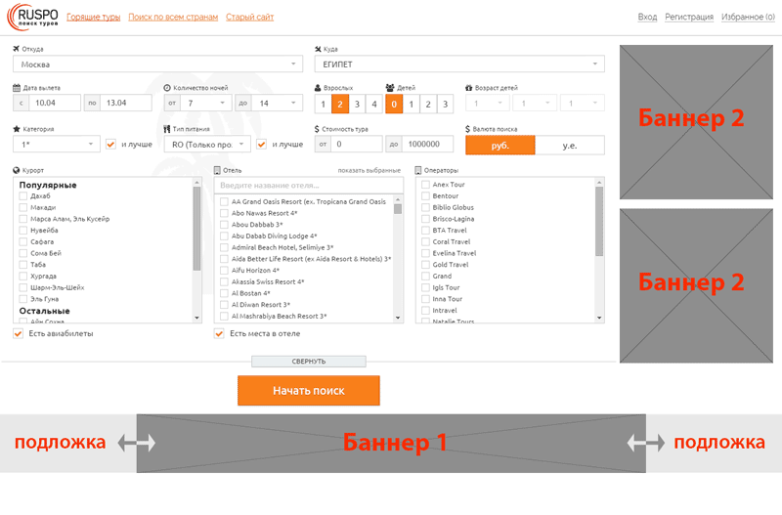
Task: Focus the hotel name search field
Action: point(308,186)
